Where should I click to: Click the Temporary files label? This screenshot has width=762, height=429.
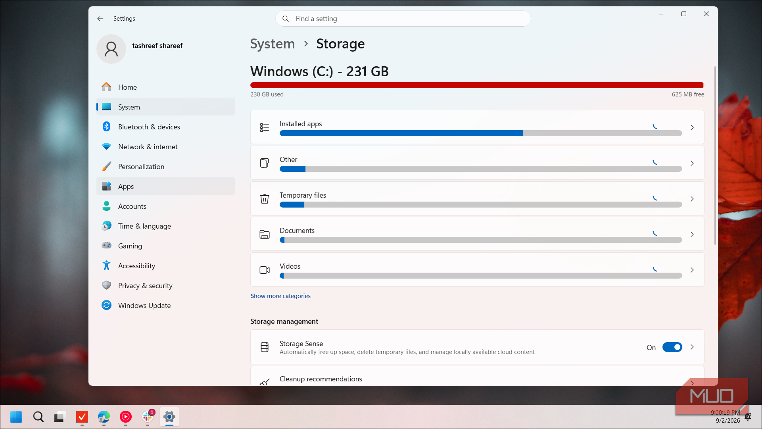click(x=303, y=195)
